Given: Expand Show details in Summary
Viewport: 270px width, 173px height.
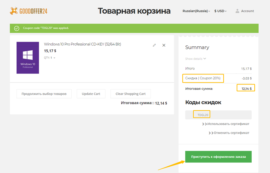Looking at the screenshot, I should tap(196, 59).
